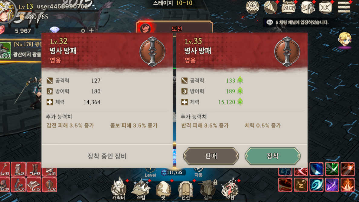Open the 던전 dungeon menu

coord(185,189)
